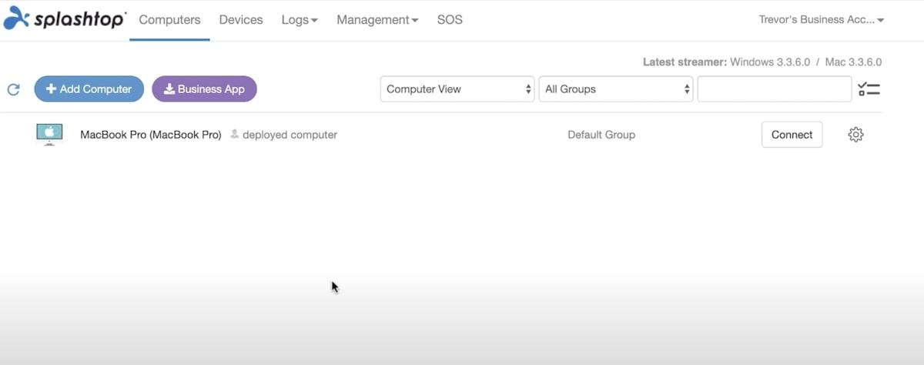Viewport: 924px width, 365px height.
Task: Click the Default Group text
Action: 601,135
